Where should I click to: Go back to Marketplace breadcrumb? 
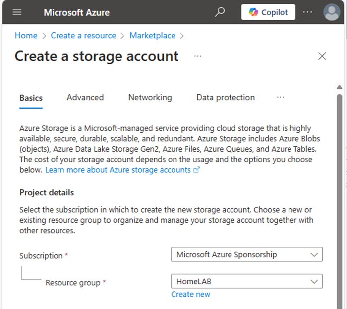(153, 35)
